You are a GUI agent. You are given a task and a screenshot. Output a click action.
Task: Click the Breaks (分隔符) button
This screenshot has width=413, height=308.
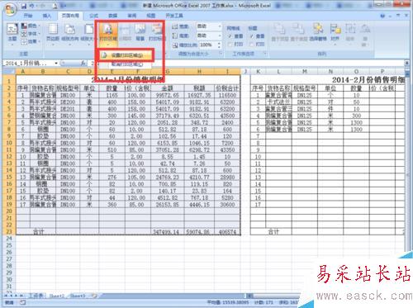125,33
